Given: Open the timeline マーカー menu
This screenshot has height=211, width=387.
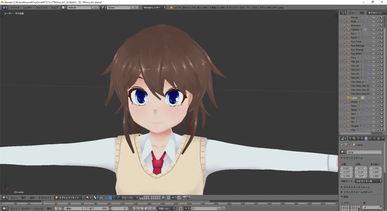Looking at the screenshot, I should [x=26, y=209].
